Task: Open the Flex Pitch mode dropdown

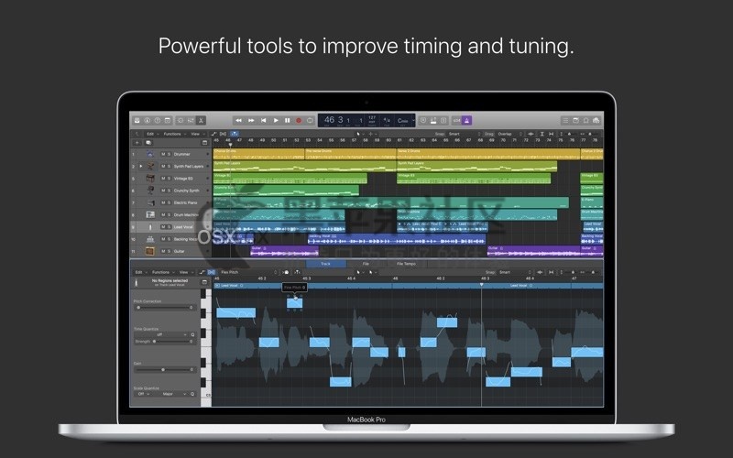Action: [x=248, y=272]
